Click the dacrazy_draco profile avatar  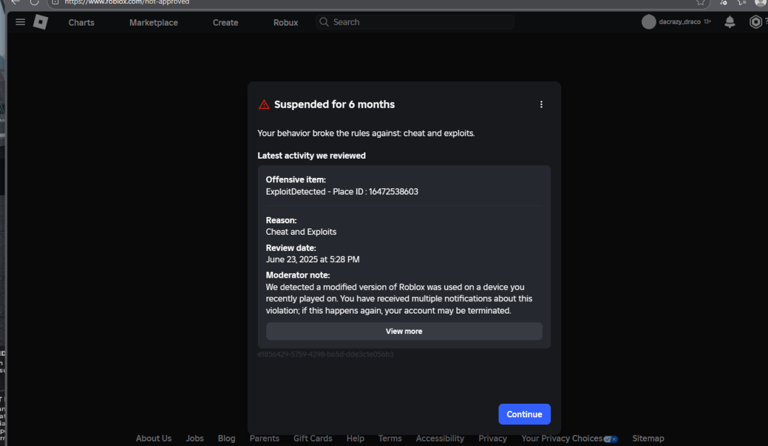[x=649, y=22]
